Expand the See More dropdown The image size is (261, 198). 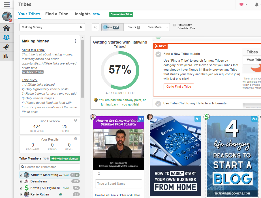(x=157, y=27)
